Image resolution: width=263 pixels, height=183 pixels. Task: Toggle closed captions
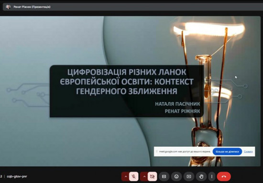(x=164, y=176)
